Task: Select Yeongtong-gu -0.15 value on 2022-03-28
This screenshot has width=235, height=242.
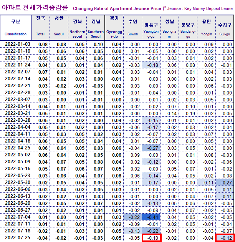Action: [x=151, y=120]
